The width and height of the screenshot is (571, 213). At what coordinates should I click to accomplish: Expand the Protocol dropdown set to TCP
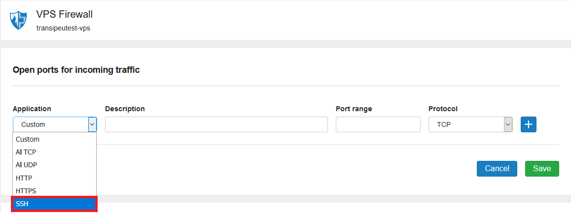(470, 124)
